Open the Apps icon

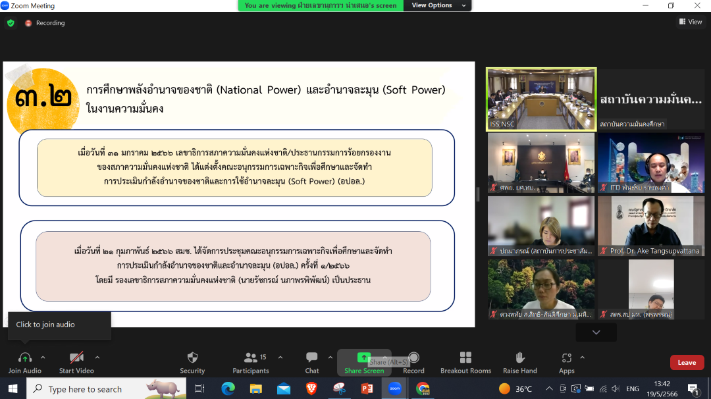click(x=567, y=358)
